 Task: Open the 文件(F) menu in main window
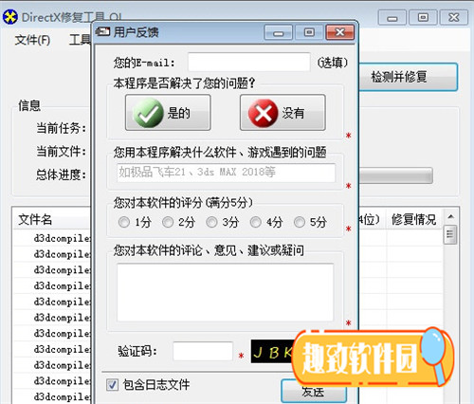click(32, 40)
